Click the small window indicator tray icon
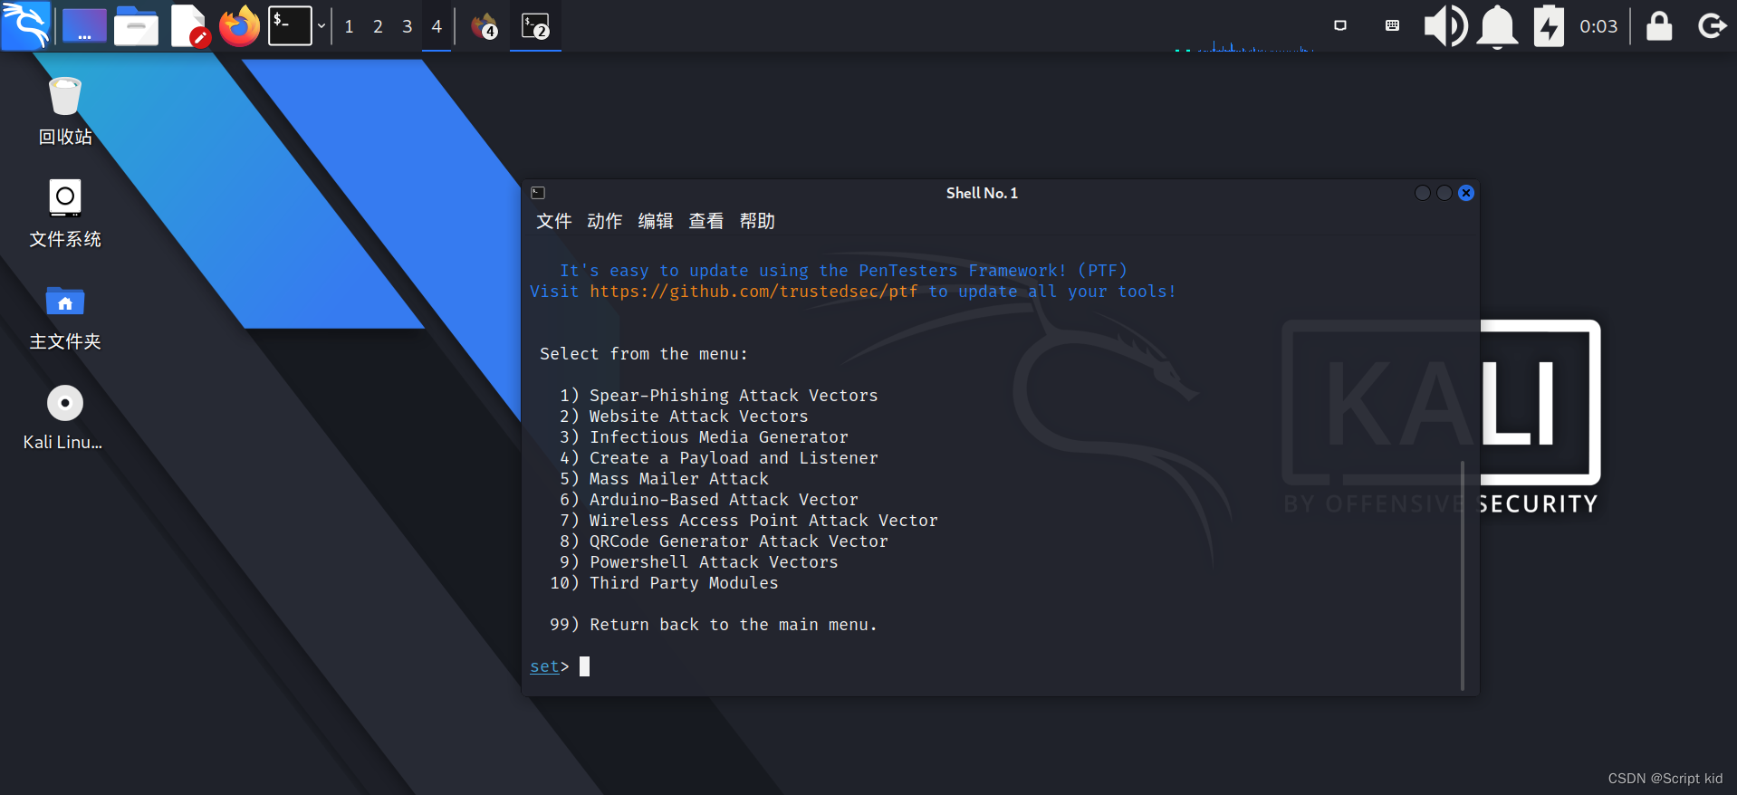This screenshot has height=795, width=1737. tap(1340, 25)
